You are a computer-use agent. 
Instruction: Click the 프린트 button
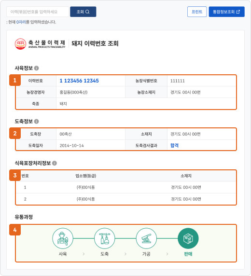[x=197, y=12]
